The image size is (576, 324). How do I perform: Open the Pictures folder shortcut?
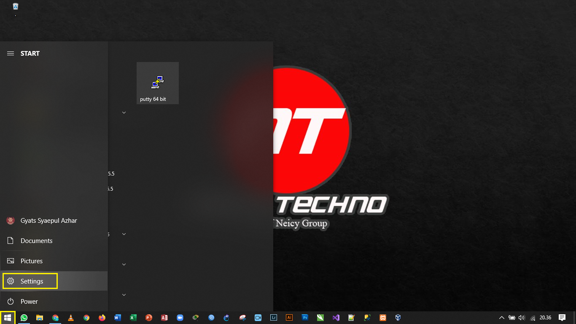(54, 261)
